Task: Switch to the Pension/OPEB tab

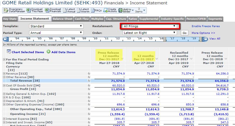Action: (x=196, y=19)
